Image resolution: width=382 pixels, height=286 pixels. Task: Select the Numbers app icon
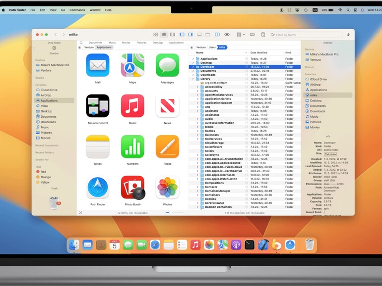coord(132,146)
